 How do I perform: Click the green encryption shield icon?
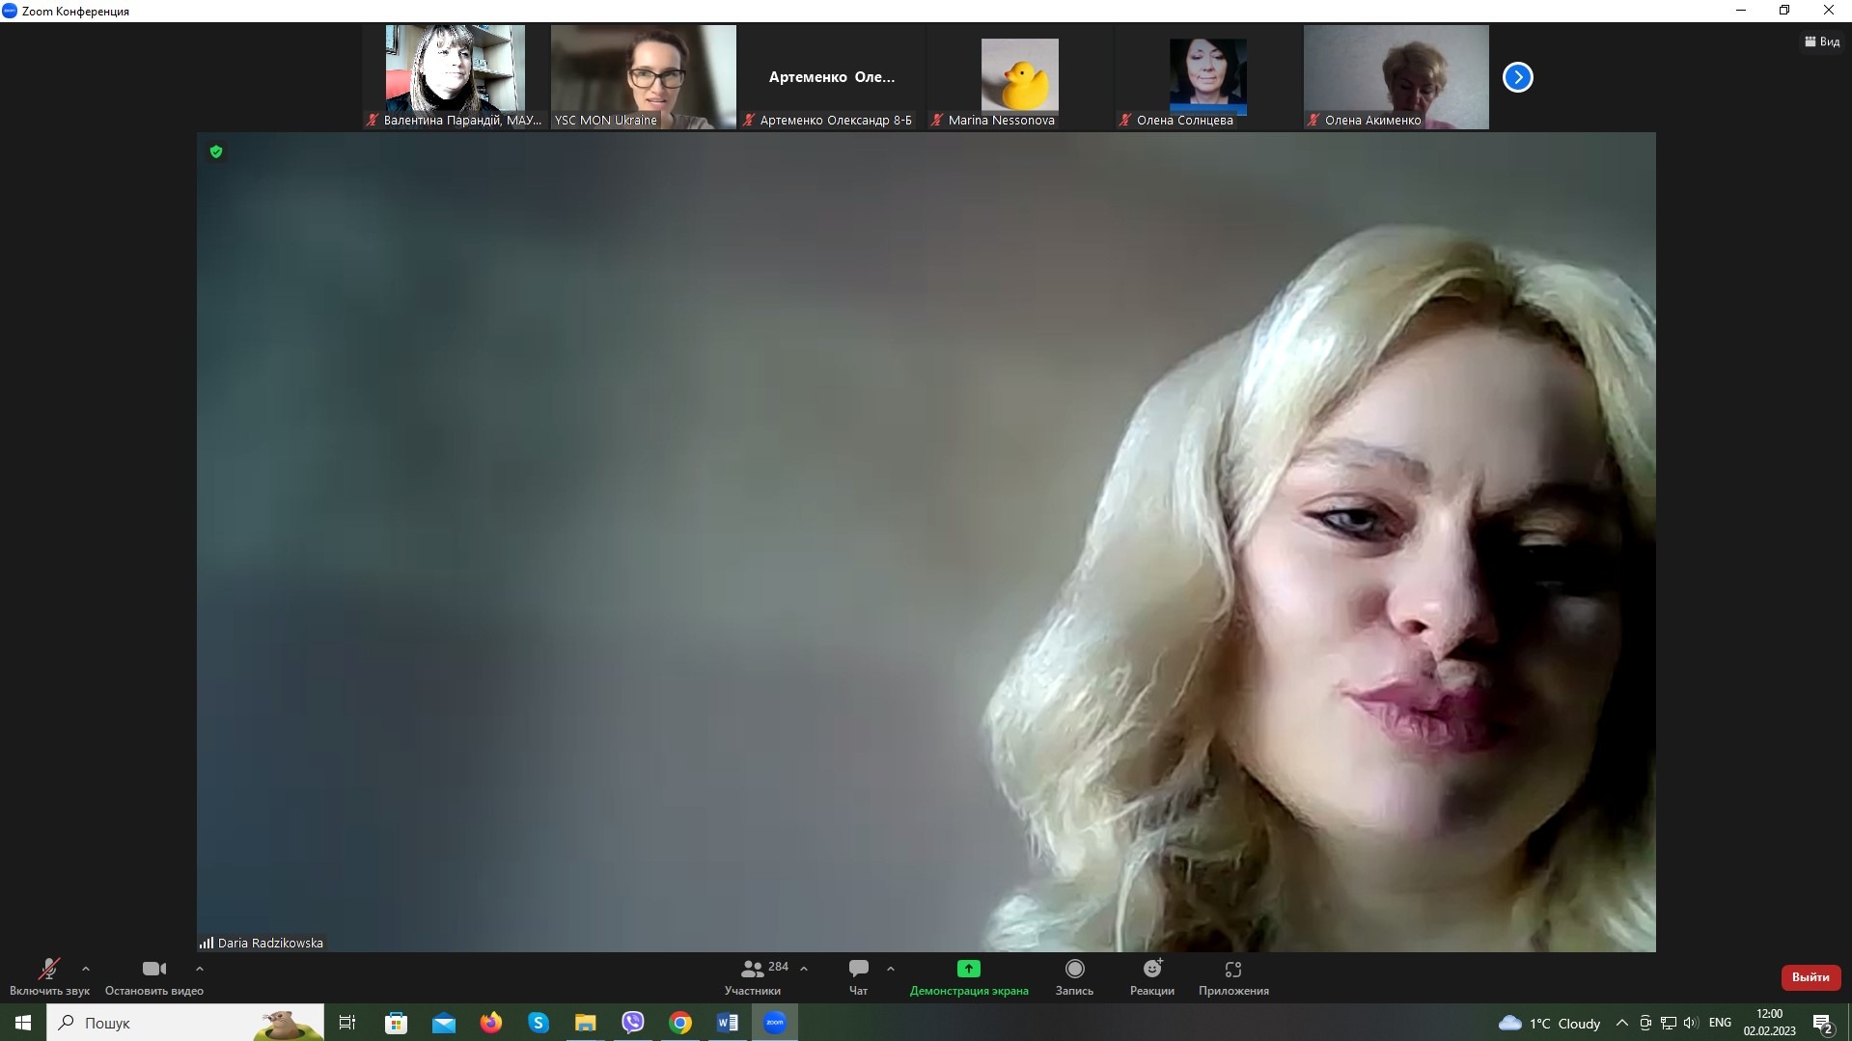[216, 151]
